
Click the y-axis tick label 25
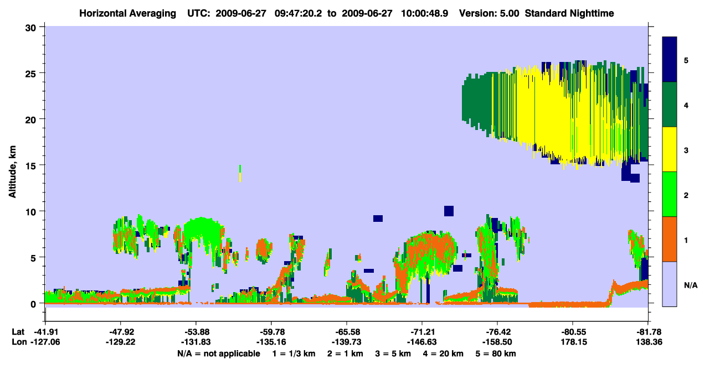click(32, 73)
